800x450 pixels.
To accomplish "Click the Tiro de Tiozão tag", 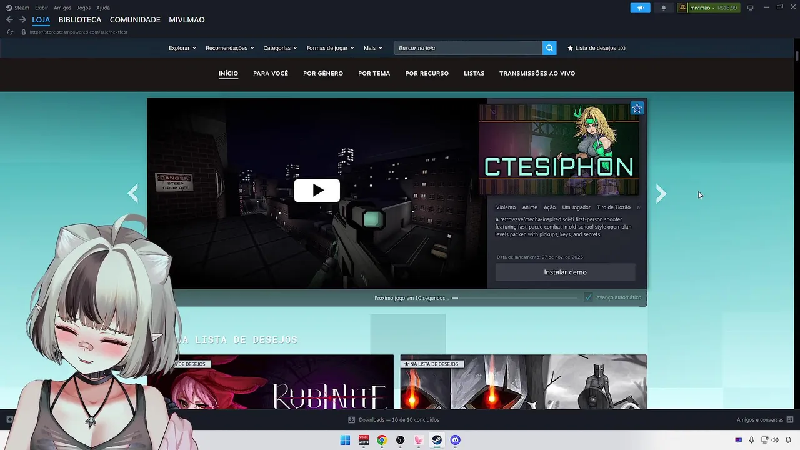I will 614,207.
